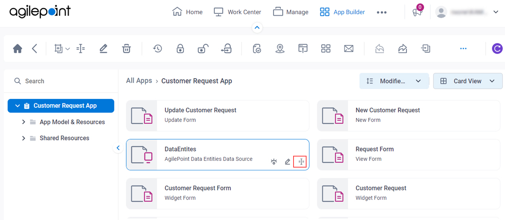The image size is (505, 220).
Task: Collapse the left panel with the circle arrow
Action: tap(118, 148)
